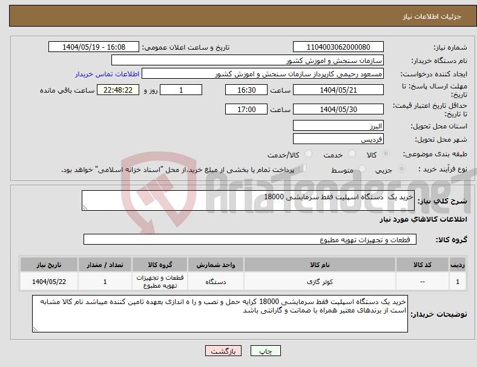
Task: Click the table cell قطعات و تجهیزات تهویه مطبوع
Action: tap(160, 281)
